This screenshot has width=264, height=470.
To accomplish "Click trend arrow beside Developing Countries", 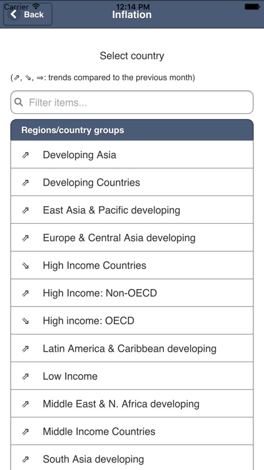I will (x=26, y=183).
